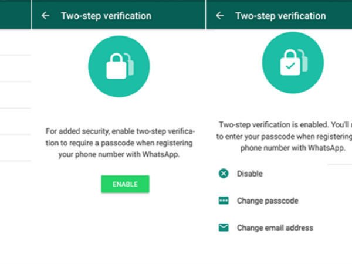This screenshot has height=264, width=352.
Task: Go back from the screen with ENABLE button
Action: coord(46,16)
